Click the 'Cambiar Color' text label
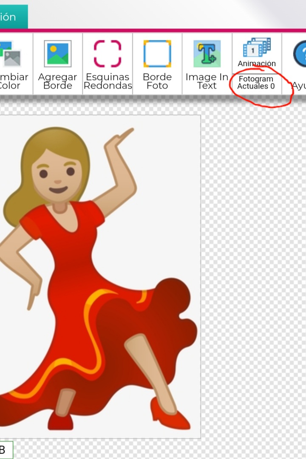The height and width of the screenshot is (459, 306). [13, 81]
